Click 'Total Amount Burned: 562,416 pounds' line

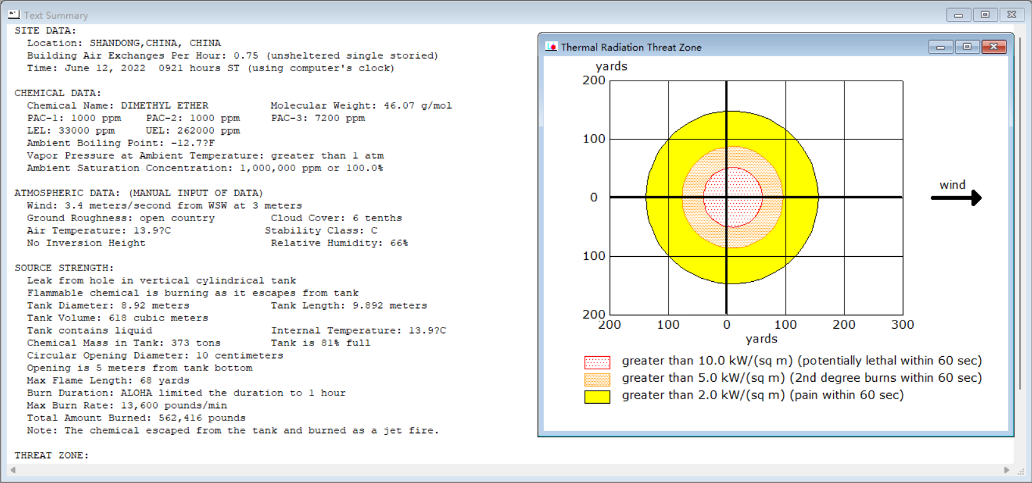coord(136,418)
